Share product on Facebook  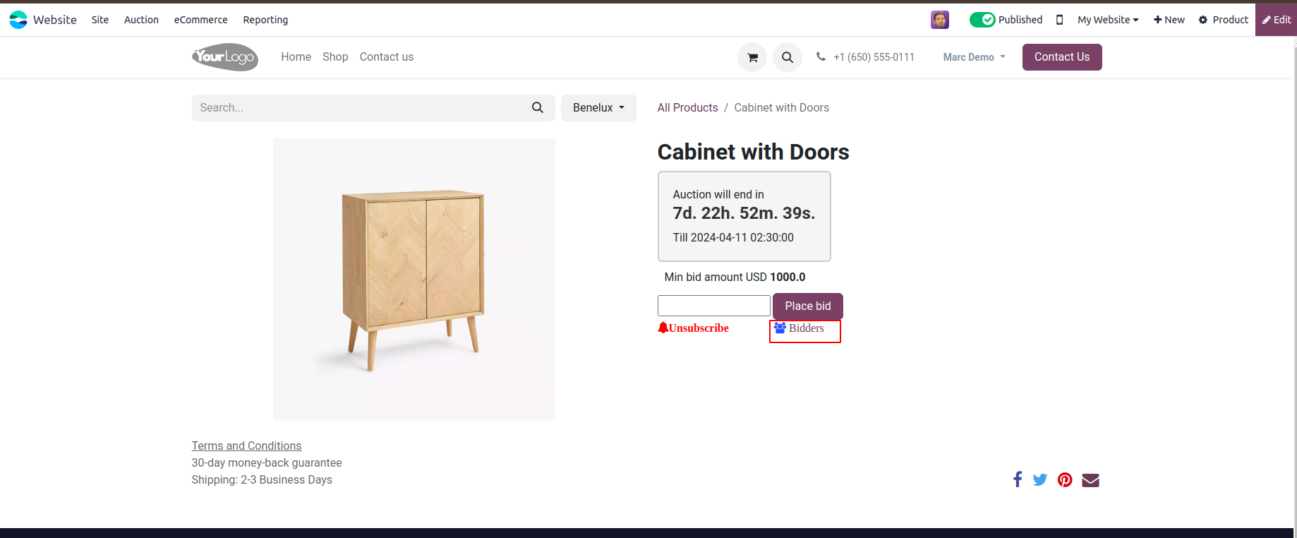(x=1017, y=479)
